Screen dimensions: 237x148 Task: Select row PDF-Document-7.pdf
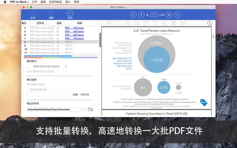coord(60,38)
